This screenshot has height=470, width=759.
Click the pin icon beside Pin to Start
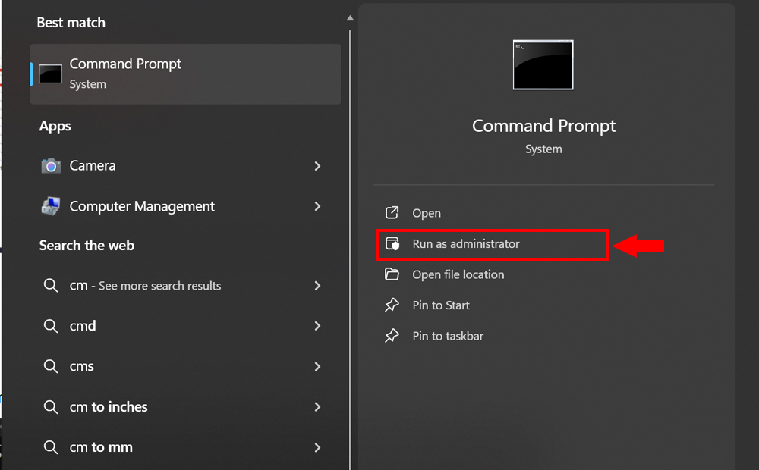pyautogui.click(x=392, y=305)
